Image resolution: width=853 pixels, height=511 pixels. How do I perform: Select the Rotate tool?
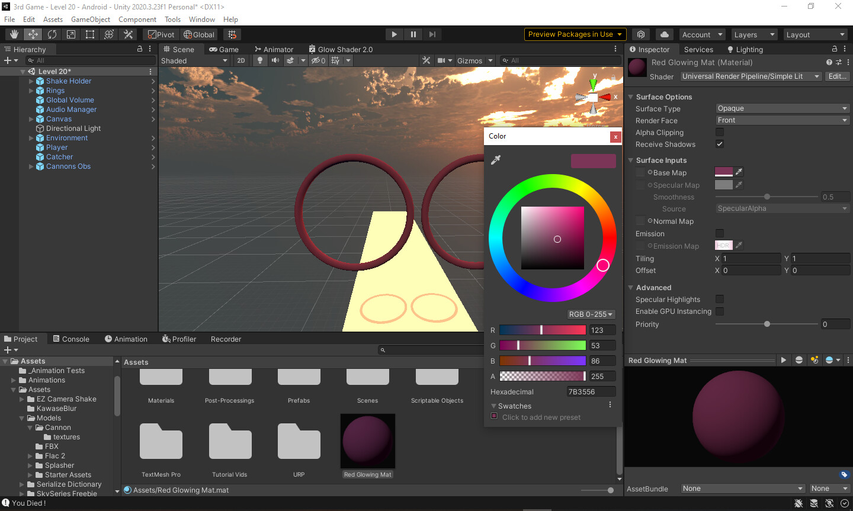coord(52,34)
